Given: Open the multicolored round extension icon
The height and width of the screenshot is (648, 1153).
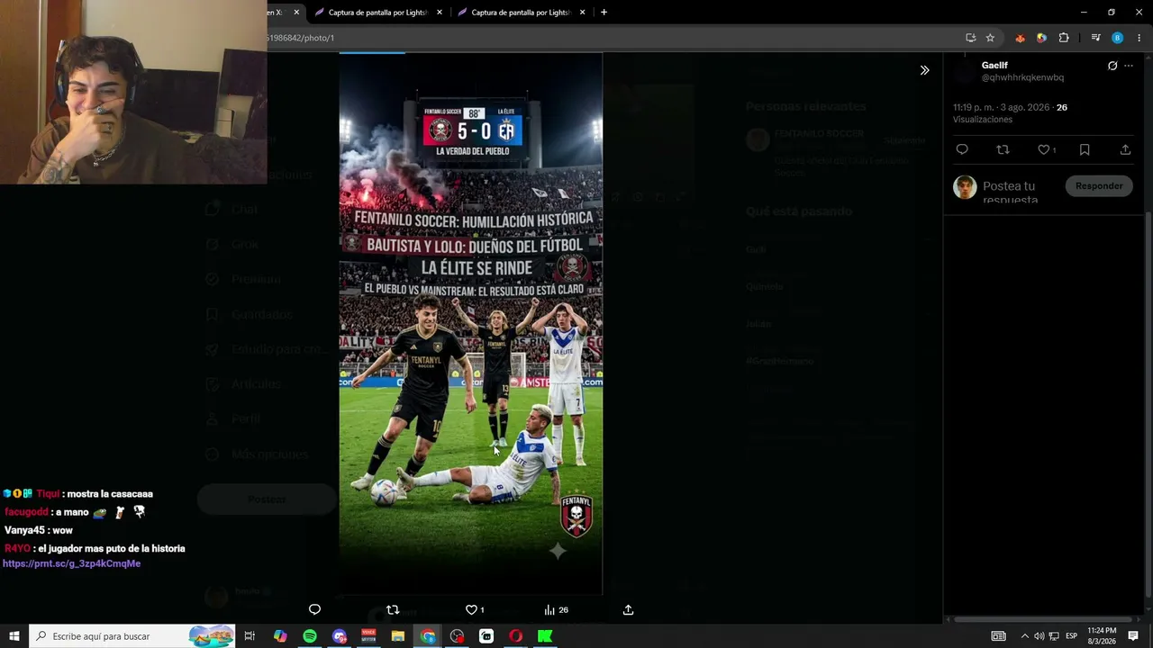Looking at the screenshot, I should 1041,38.
